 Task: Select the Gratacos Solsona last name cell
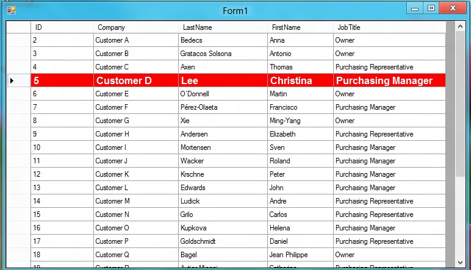point(223,54)
